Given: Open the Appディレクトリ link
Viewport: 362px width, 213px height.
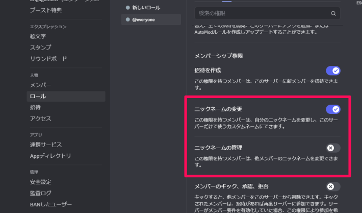Looking at the screenshot, I should 50,156.
